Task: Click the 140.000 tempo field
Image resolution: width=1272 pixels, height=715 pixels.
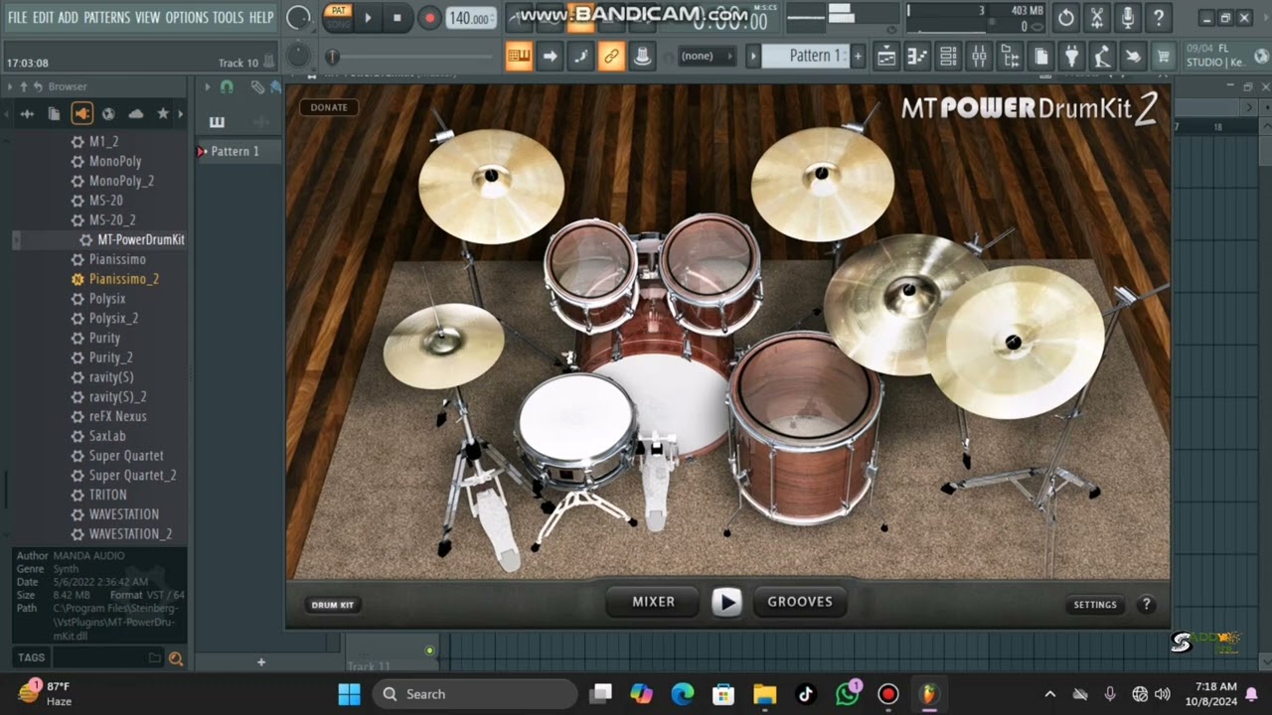Action: point(470,18)
